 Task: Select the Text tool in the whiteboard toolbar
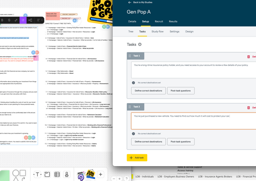click(37, 174)
